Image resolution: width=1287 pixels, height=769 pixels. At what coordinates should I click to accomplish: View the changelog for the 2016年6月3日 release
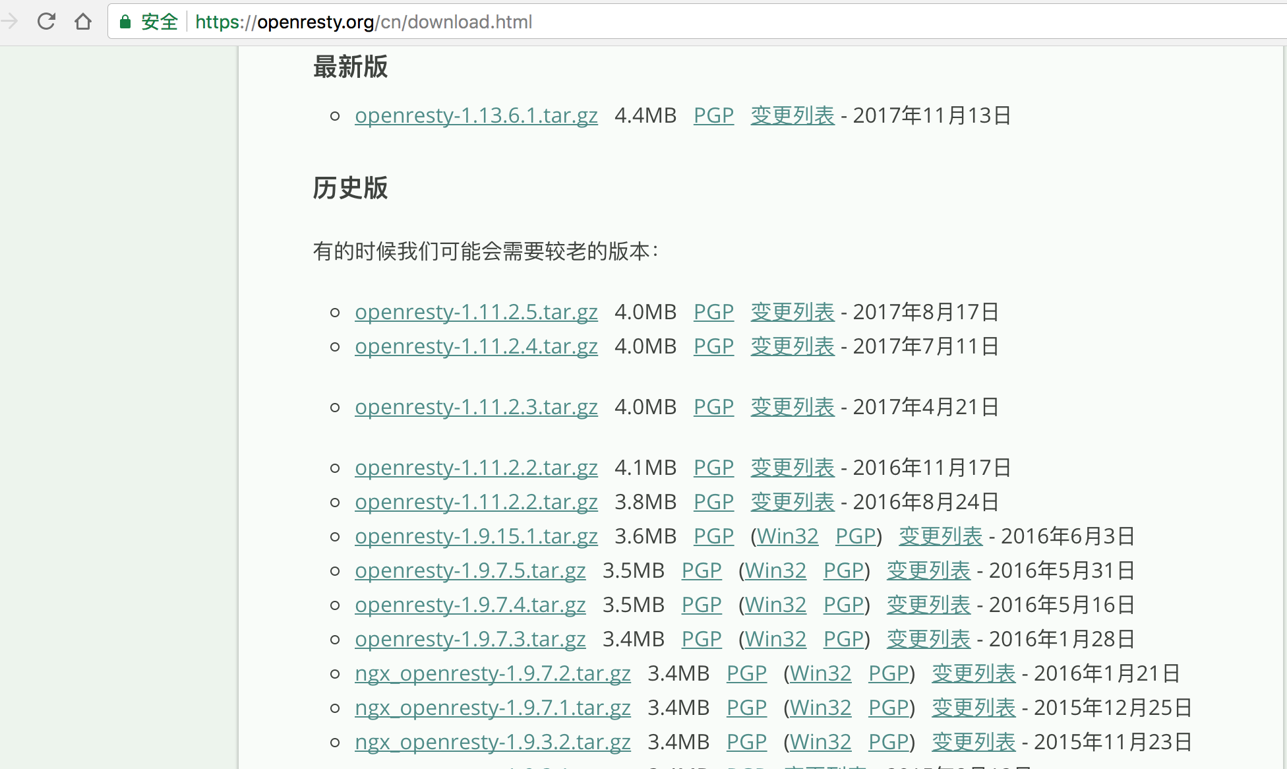941,536
